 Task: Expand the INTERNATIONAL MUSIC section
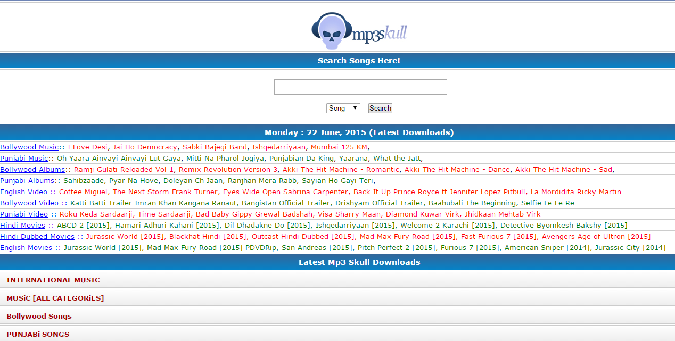[x=337, y=280]
